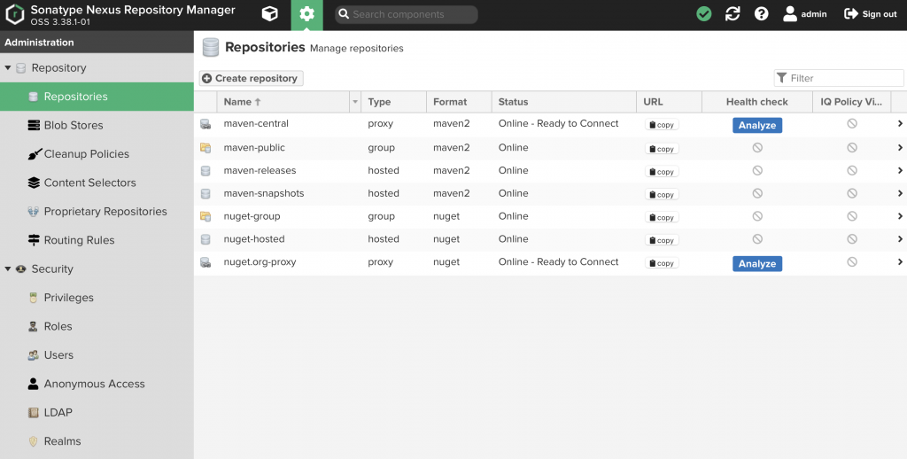This screenshot has height=459, width=907.
Task: Collapse the Repository tree section
Action: [8, 68]
